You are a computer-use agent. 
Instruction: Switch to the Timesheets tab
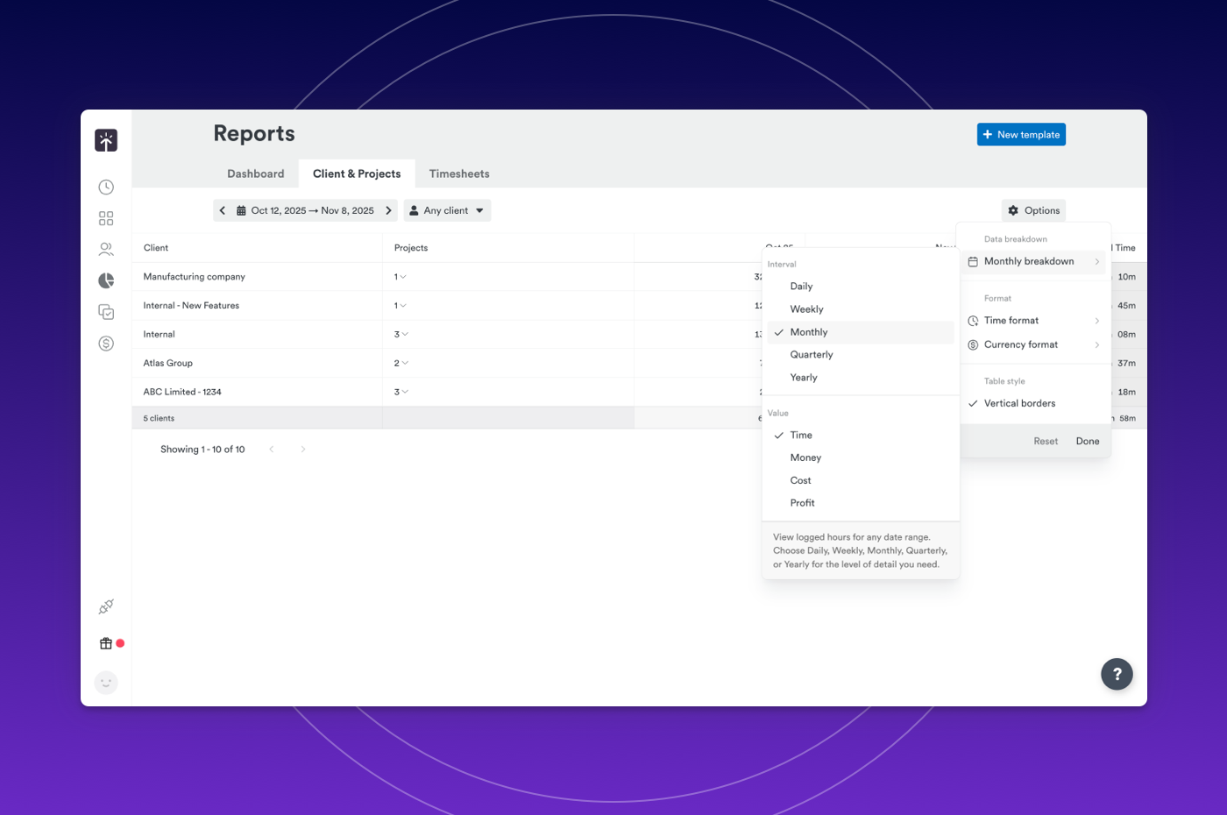[459, 174]
